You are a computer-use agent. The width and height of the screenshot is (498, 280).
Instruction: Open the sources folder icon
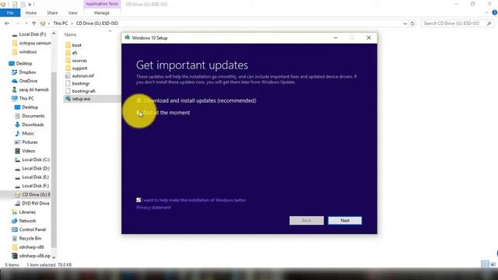point(68,61)
